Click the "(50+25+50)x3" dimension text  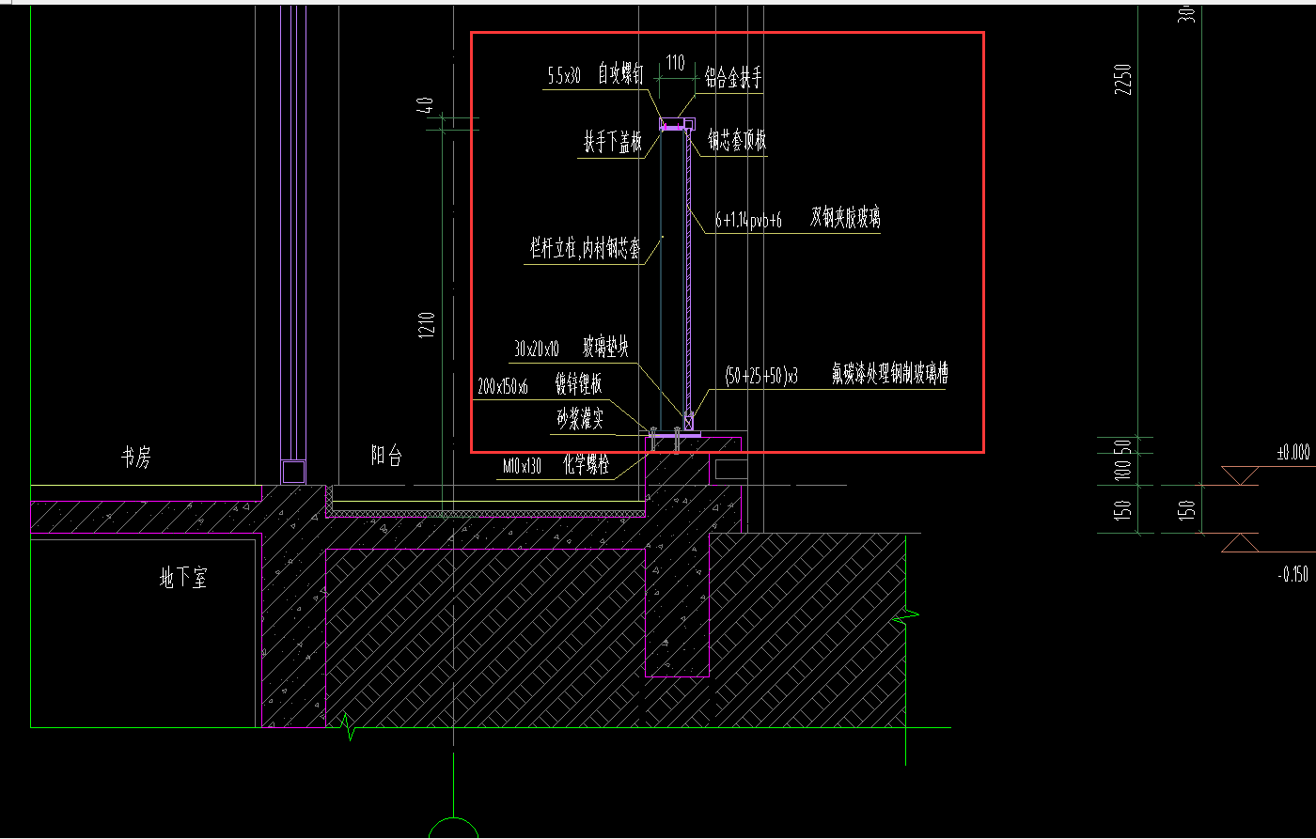tap(761, 376)
